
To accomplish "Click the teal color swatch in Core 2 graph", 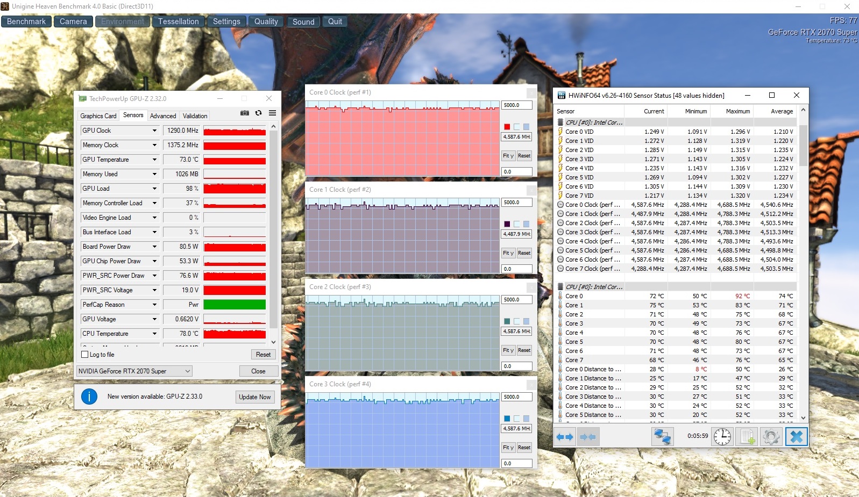I will point(507,321).
